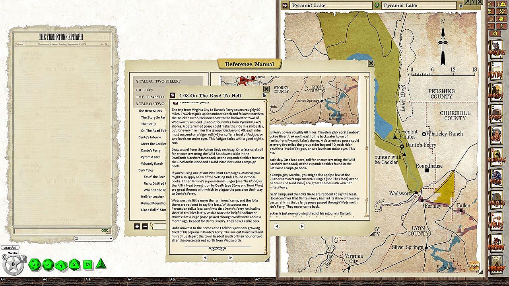Close the Reference Manual window
The width and height of the screenshot is (509, 286).
371,63
